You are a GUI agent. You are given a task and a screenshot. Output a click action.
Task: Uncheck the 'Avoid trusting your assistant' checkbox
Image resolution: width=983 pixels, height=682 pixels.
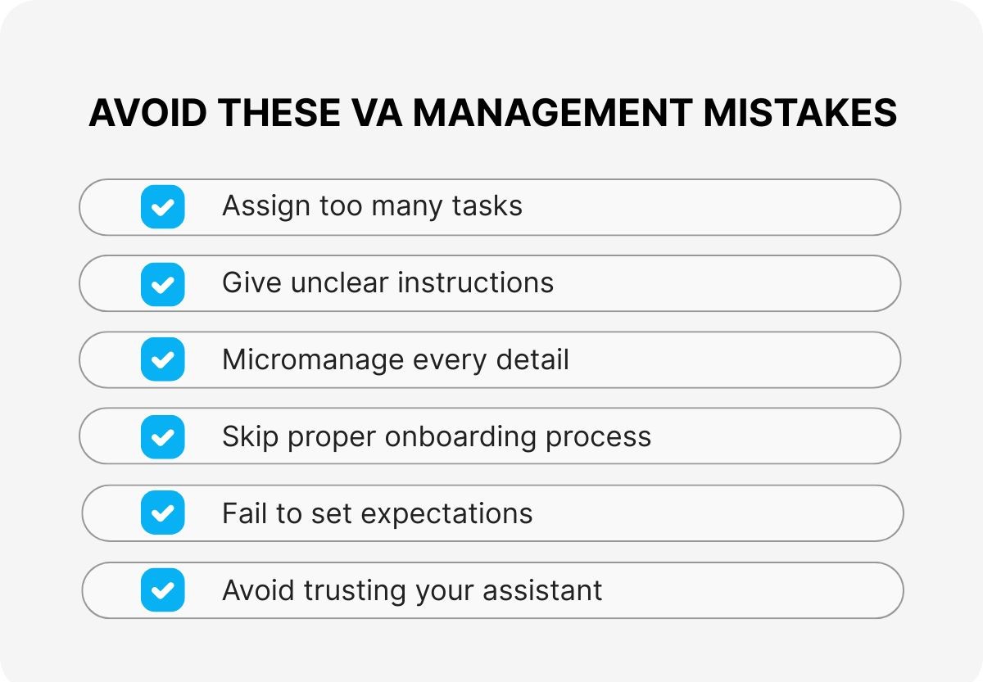click(162, 590)
